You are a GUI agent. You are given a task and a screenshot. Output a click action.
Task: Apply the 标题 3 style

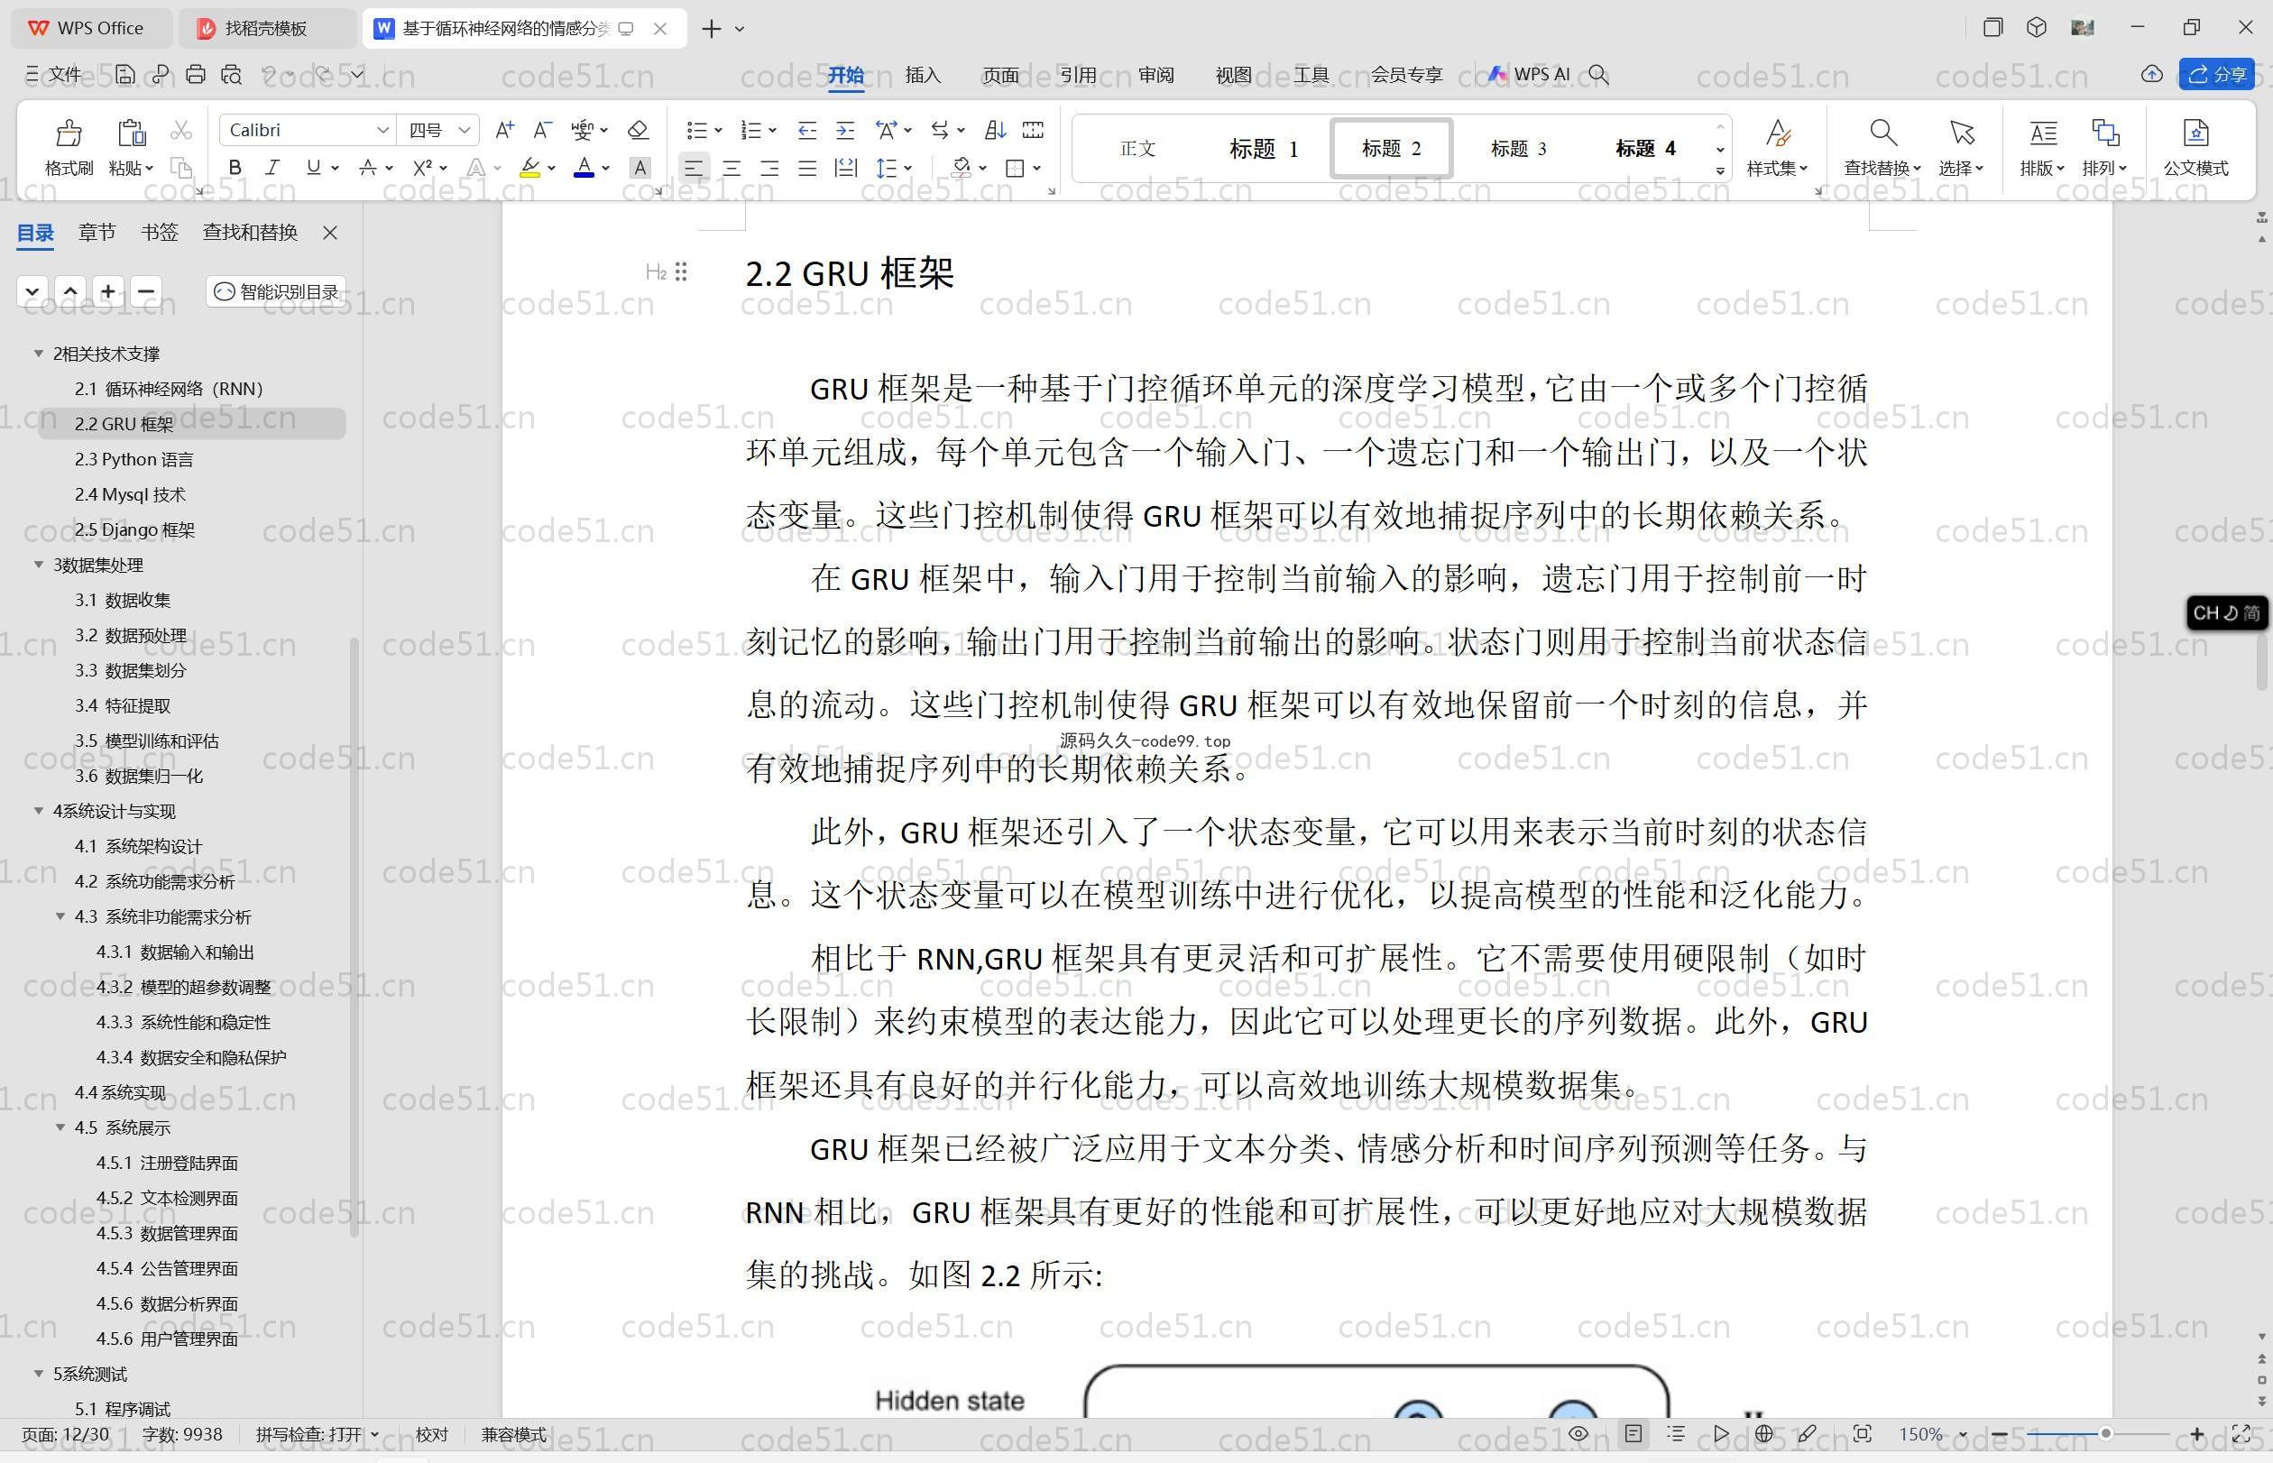coord(1518,148)
